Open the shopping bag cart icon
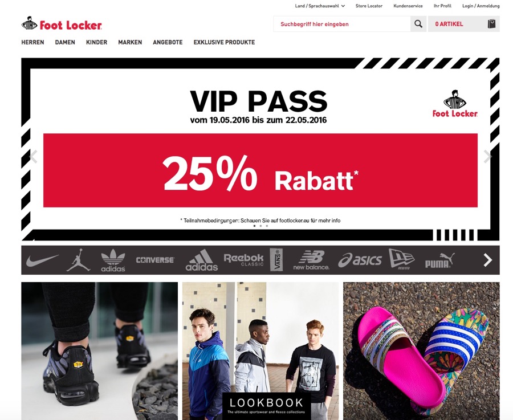Screen dimensions: 513x420 point(491,24)
